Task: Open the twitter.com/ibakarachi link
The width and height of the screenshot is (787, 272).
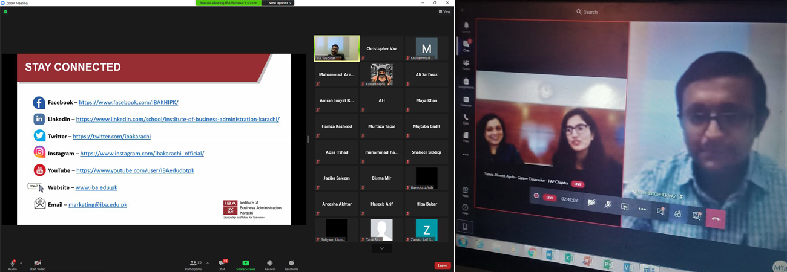Action: pos(111,137)
